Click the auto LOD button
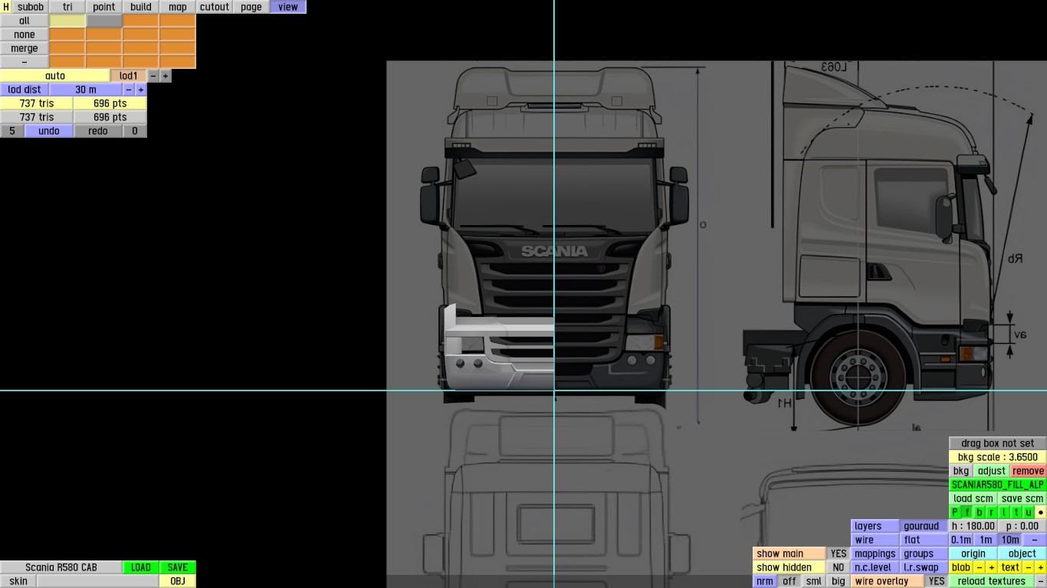This screenshot has width=1047, height=588. (x=55, y=76)
